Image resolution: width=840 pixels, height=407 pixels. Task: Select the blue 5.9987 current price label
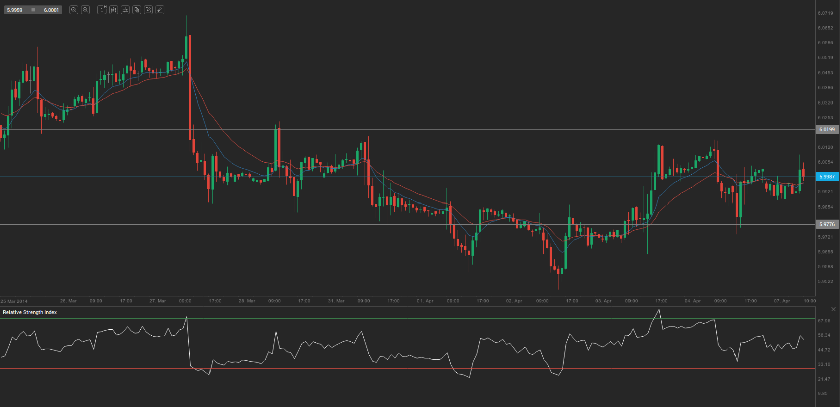click(827, 177)
